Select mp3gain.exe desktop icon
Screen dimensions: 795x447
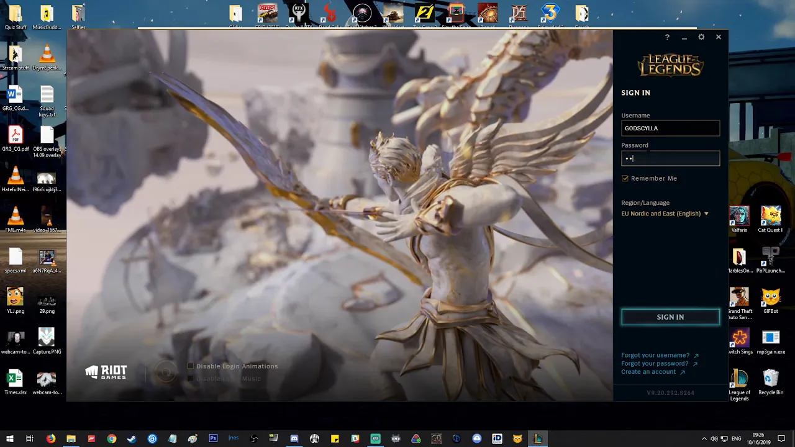point(771,341)
